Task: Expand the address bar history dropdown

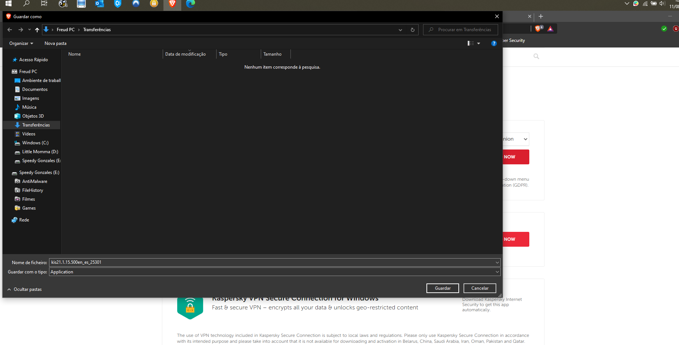Action: (x=400, y=30)
